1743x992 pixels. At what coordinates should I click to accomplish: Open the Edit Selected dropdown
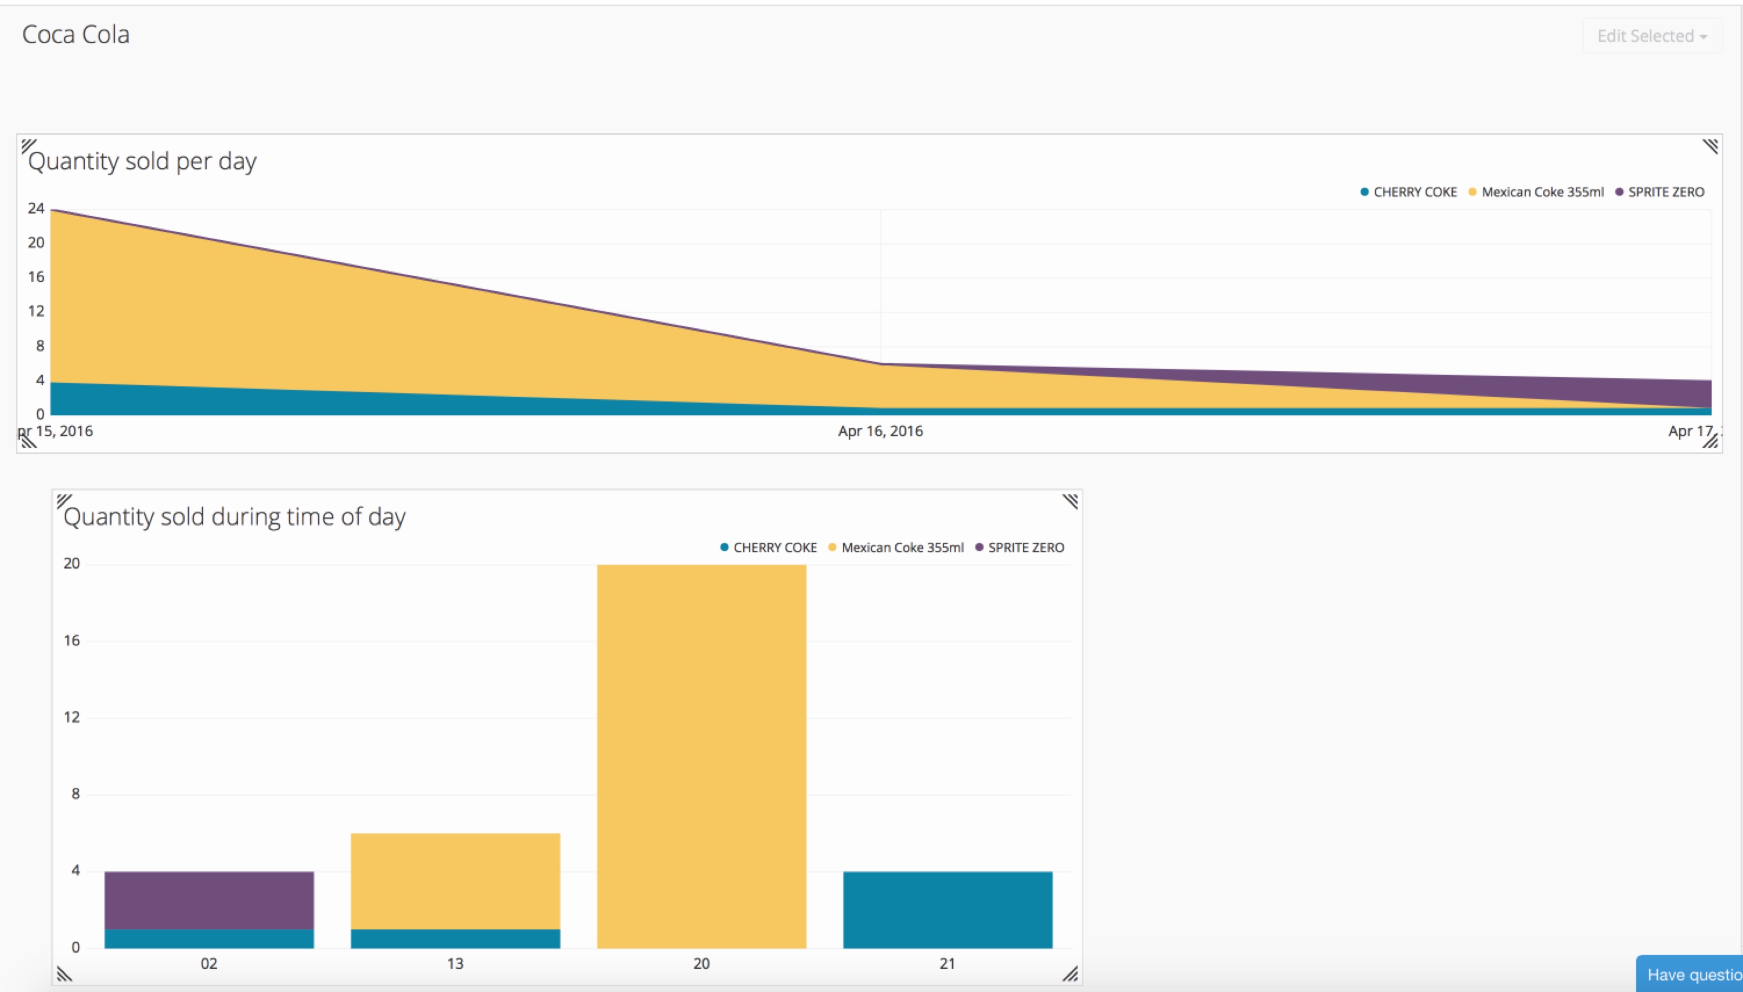(1652, 35)
